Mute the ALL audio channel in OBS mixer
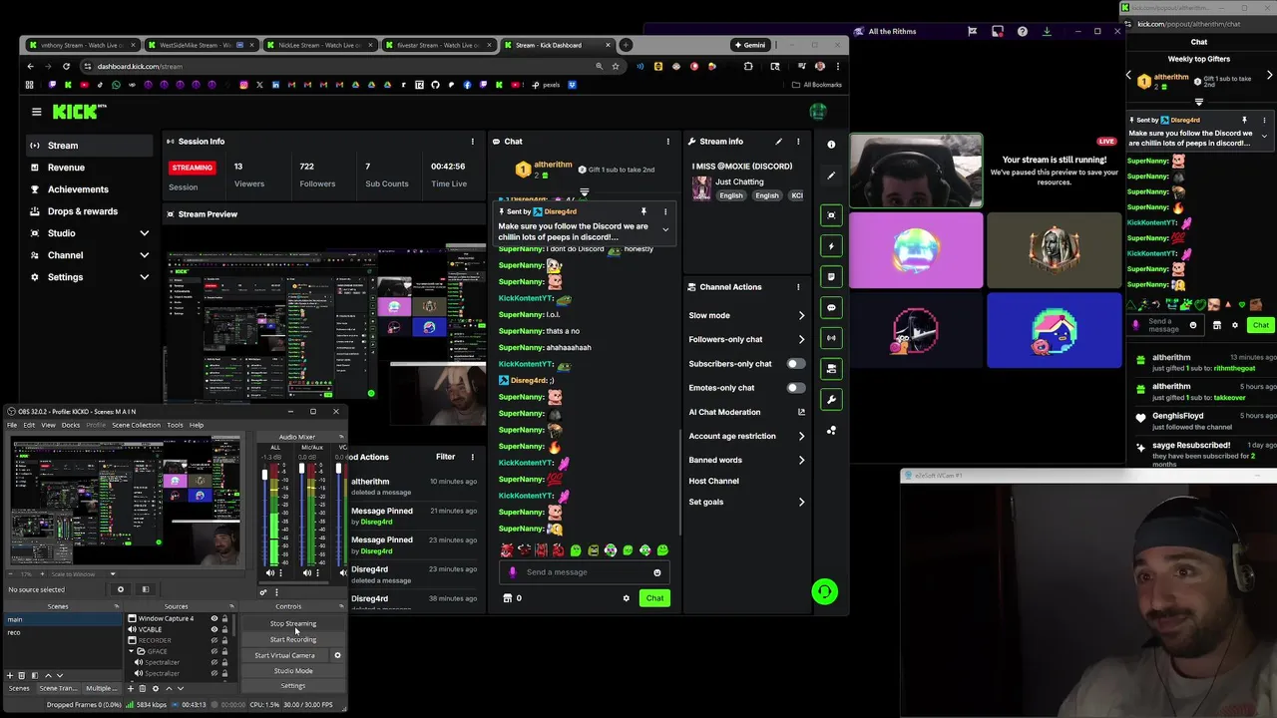This screenshot has width=1277, height=718. click(x=269, y=572)
